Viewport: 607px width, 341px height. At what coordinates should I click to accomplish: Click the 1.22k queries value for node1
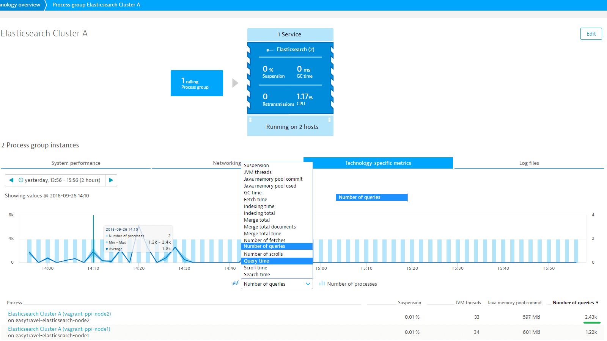click(591, 332)
